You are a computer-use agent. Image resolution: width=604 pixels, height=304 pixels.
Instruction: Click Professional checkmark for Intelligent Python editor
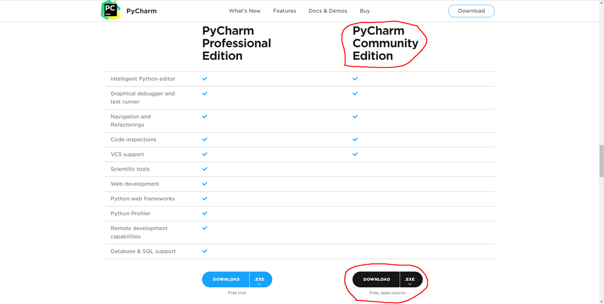pos(205,79)
